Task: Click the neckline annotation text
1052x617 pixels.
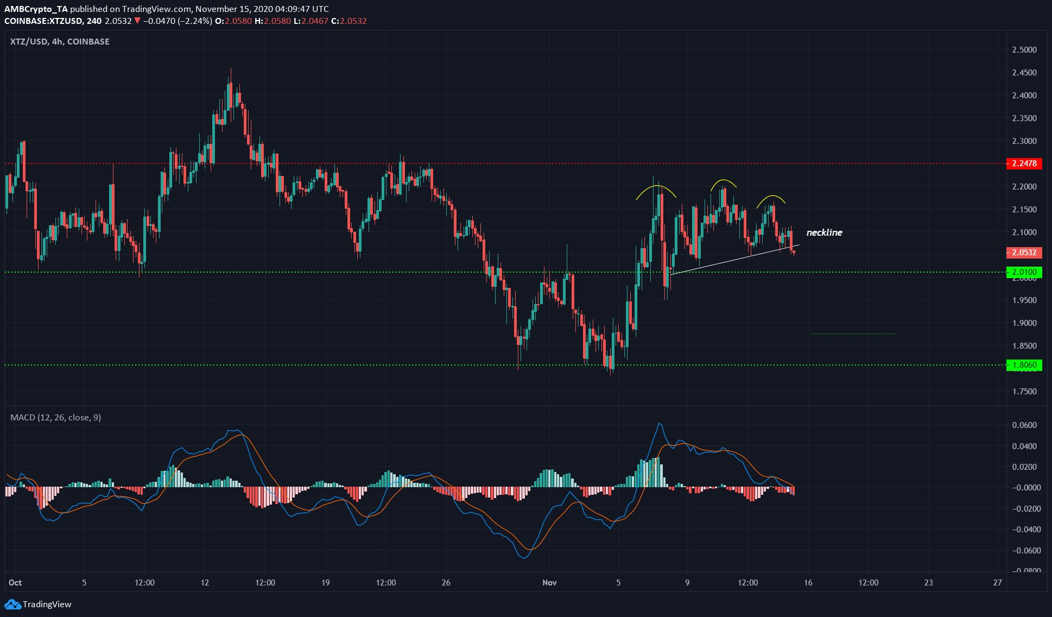Action: click(x=824, y=232)
